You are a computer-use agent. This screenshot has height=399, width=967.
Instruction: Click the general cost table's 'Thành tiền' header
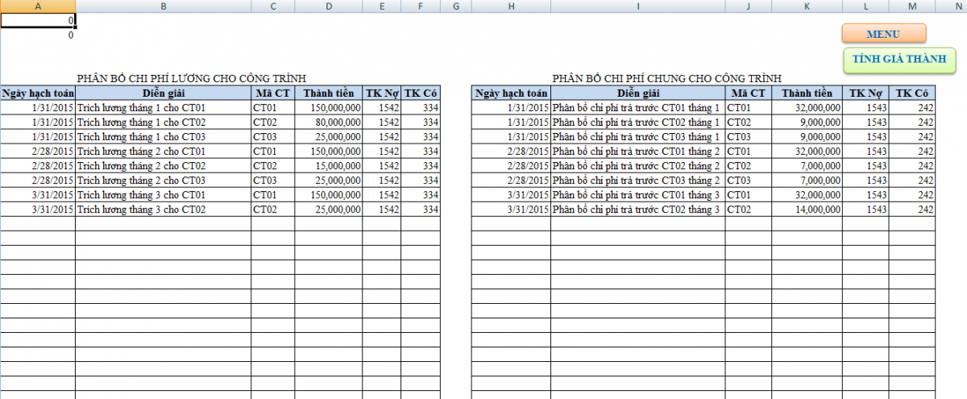807,93
